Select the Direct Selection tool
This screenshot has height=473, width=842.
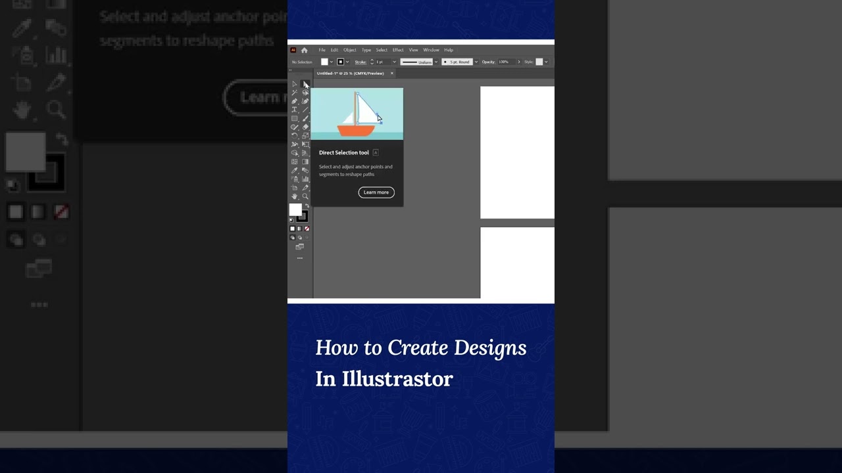(305, 84)
